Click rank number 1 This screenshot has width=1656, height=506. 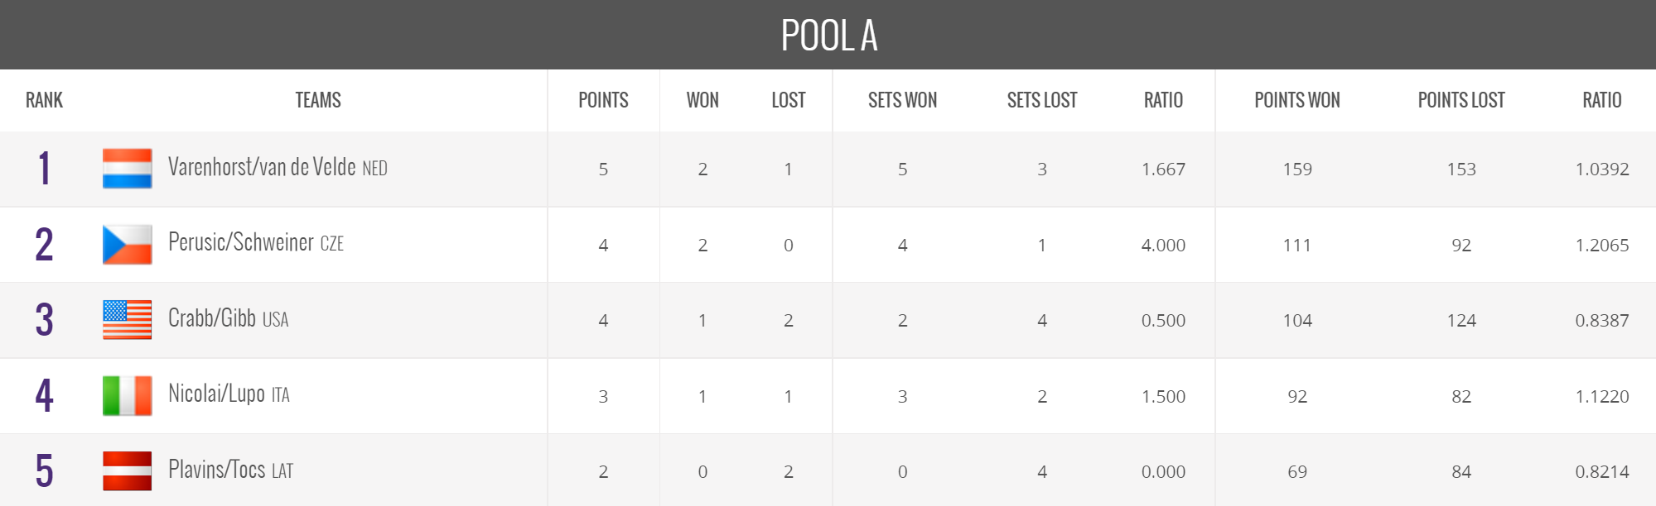[44, 169]
